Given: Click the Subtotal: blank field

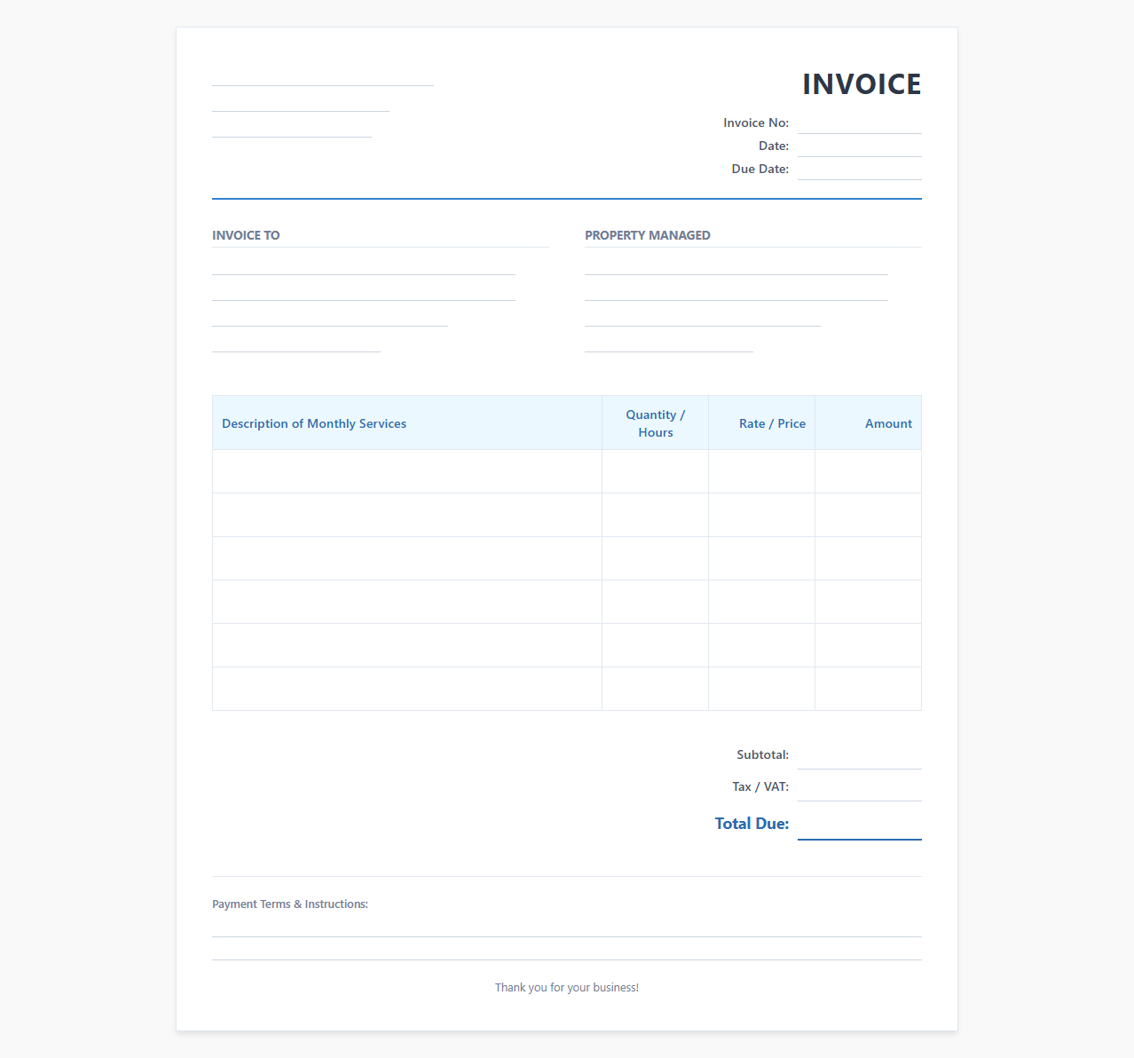Looking at the screenshot, I should 860,755.
